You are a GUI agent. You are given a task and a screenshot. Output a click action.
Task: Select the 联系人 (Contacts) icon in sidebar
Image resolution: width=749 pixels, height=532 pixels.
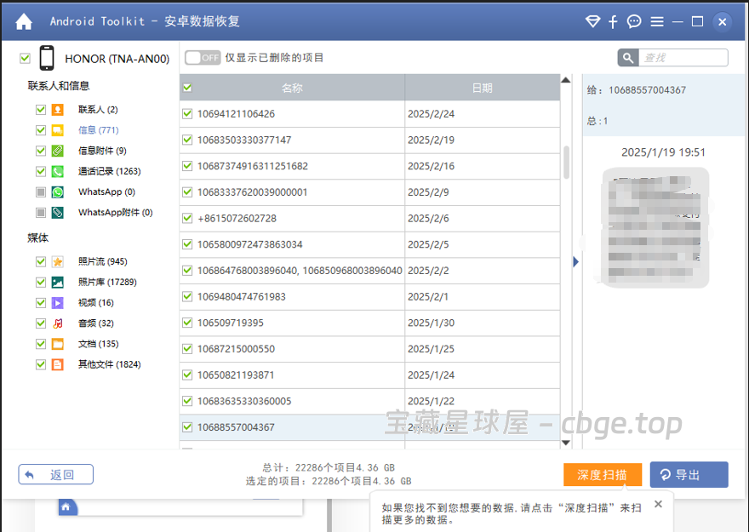coord(58,109)
